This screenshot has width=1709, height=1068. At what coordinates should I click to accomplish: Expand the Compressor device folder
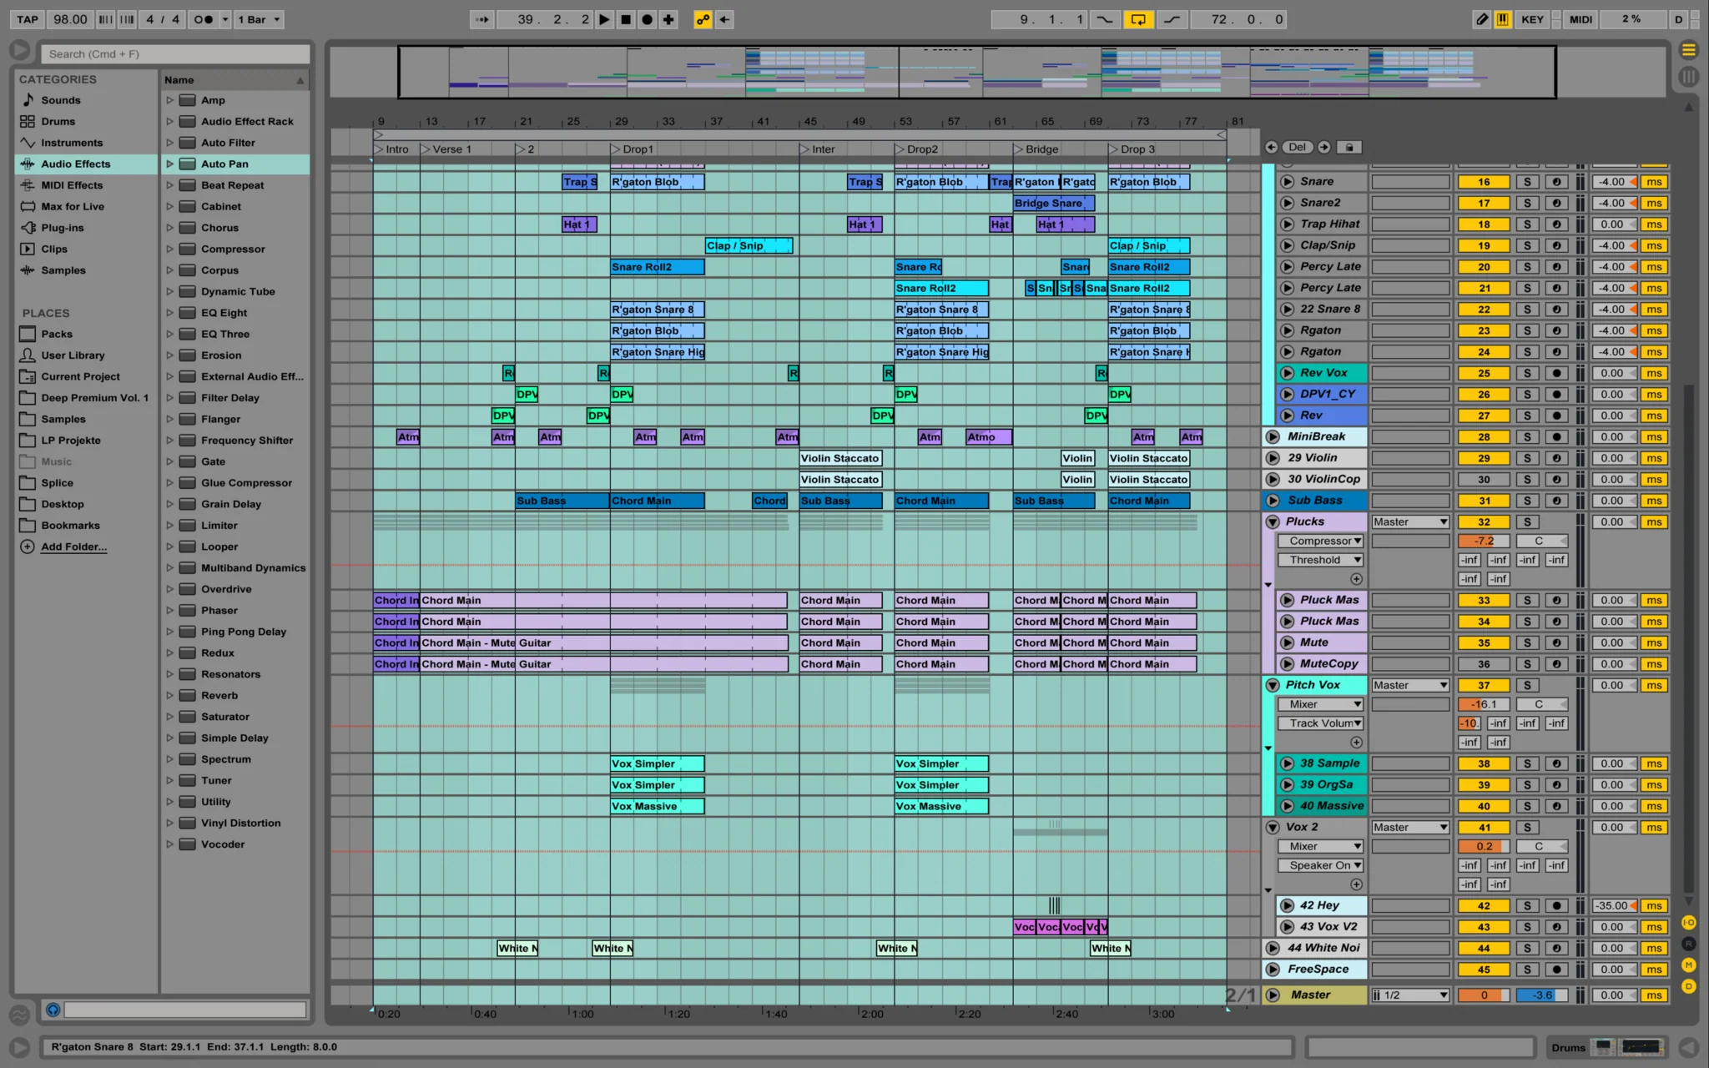click(169, 249)
